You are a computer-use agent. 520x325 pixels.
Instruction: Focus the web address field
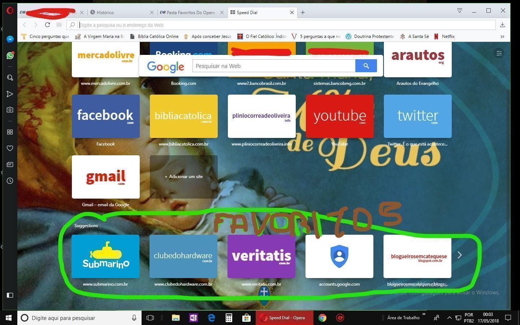[281, 25]
